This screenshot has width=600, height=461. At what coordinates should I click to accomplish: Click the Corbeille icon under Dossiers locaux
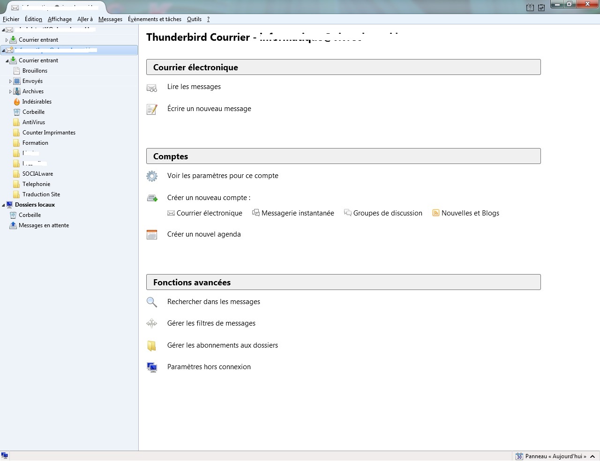[x=13, y=215]
